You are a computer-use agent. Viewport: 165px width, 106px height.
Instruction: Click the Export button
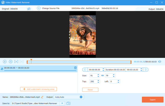(153, 100)
